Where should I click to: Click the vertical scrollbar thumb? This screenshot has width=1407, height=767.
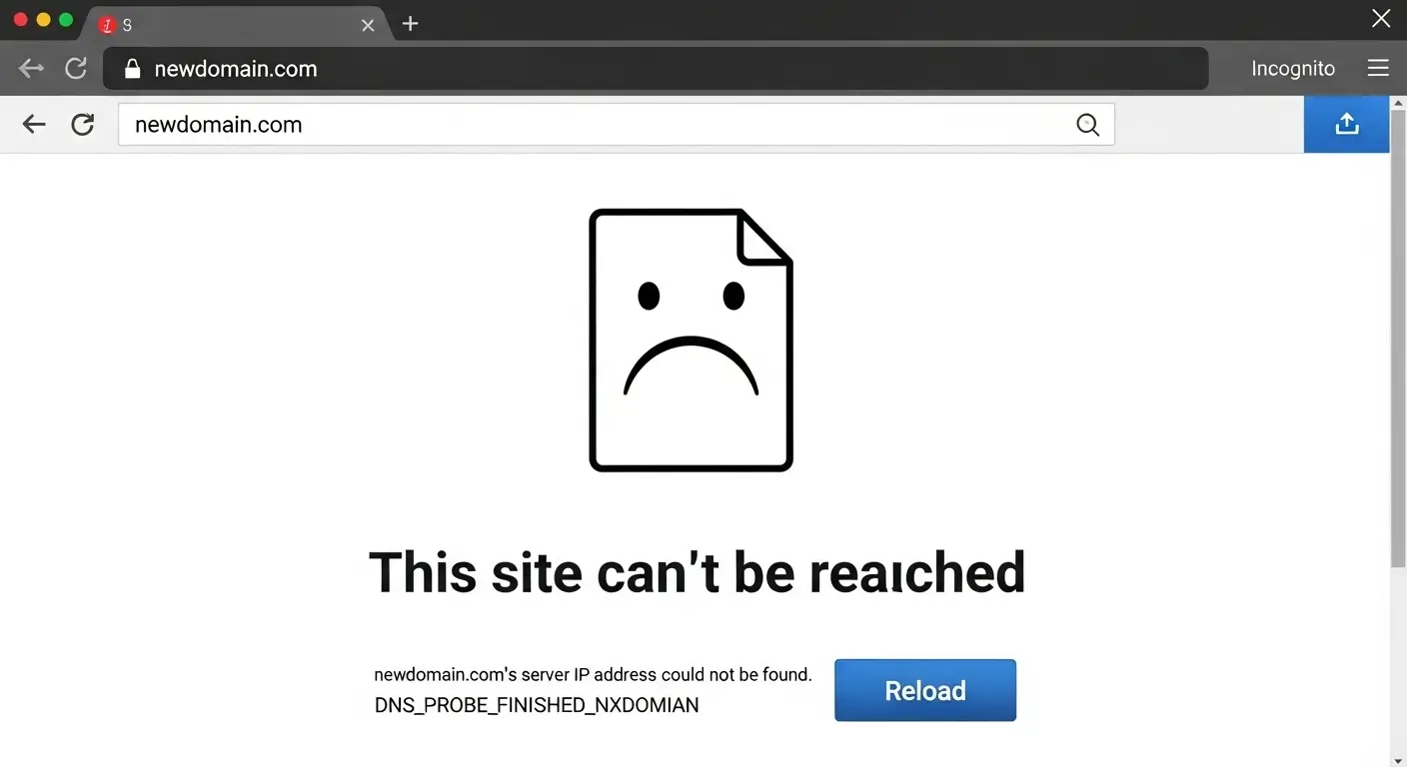tap(1398, 340)
